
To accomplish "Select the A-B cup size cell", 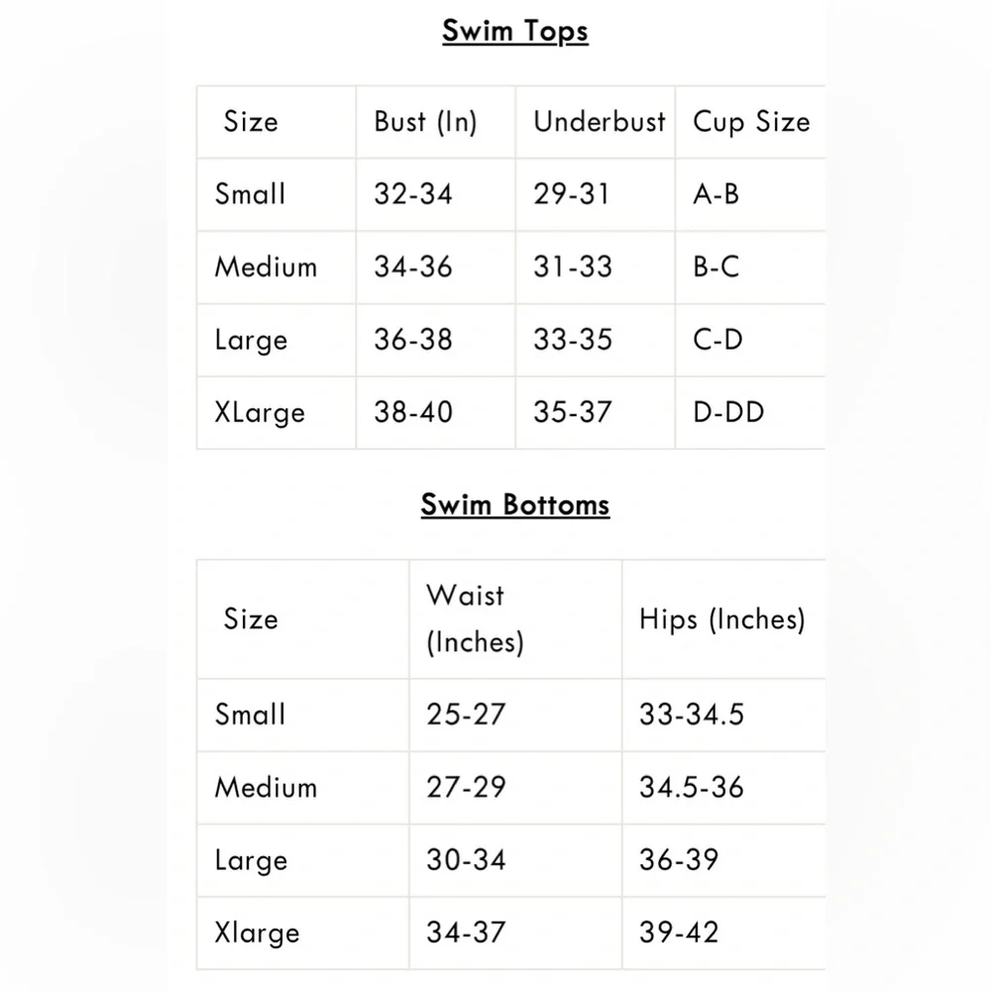I will click(716, 194).
